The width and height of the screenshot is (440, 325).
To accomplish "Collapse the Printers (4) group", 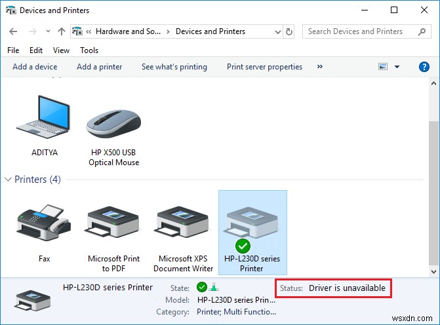I will (x=8, y=179).
